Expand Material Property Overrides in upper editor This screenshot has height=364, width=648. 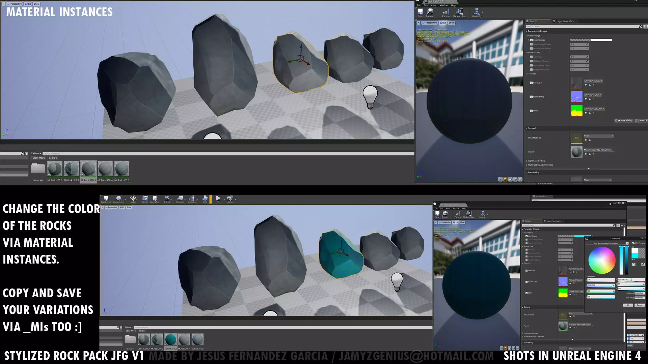point(527,165)
